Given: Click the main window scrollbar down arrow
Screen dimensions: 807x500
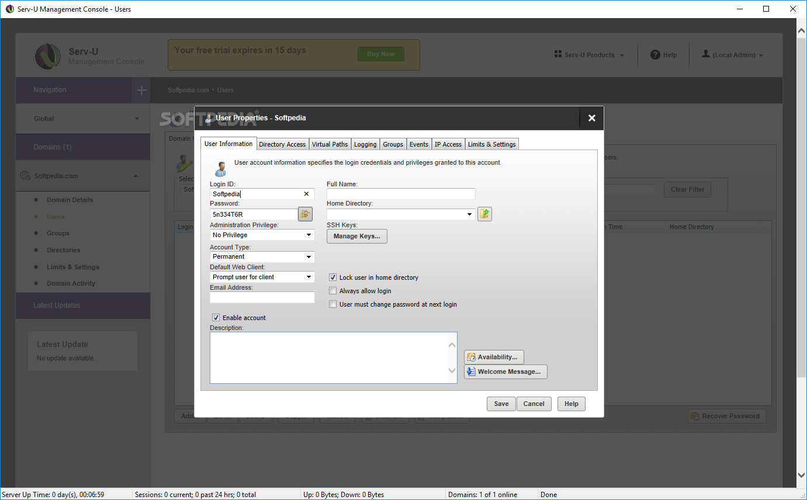Looking at the screenshot, I should tap(802, 475).
